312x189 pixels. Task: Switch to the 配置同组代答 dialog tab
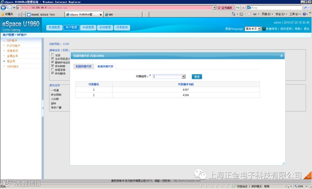coord(83,66)
